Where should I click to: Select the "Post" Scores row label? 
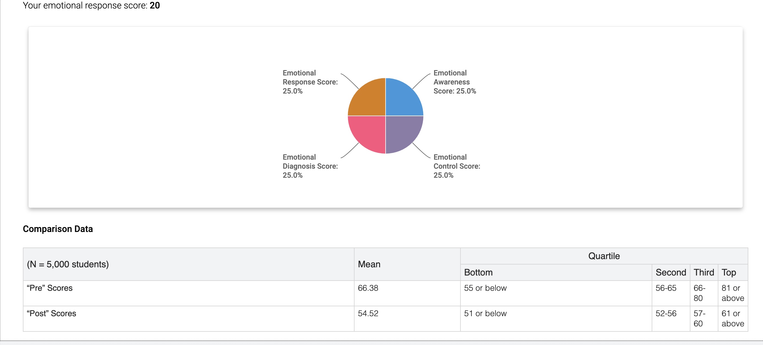(51, 313)
